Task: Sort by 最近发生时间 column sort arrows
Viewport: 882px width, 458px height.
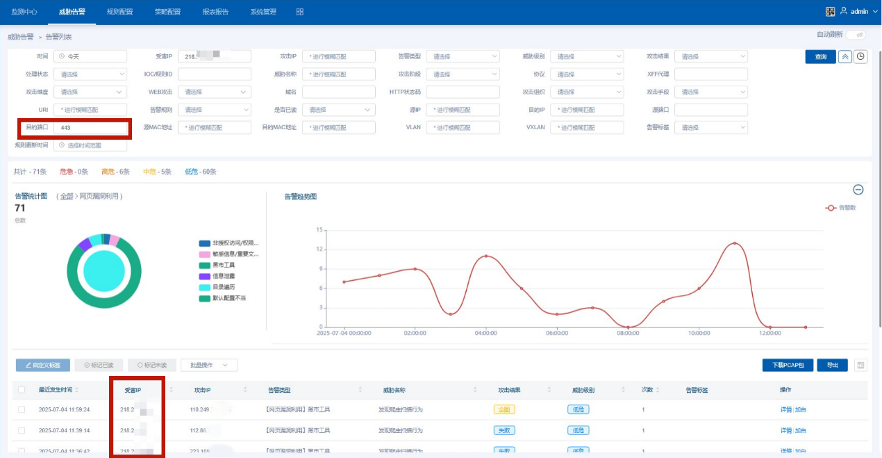Action: coord(76,390)
